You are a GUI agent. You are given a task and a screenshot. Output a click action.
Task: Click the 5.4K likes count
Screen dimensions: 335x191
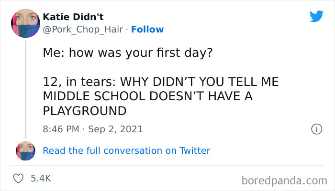pos(40,179)
